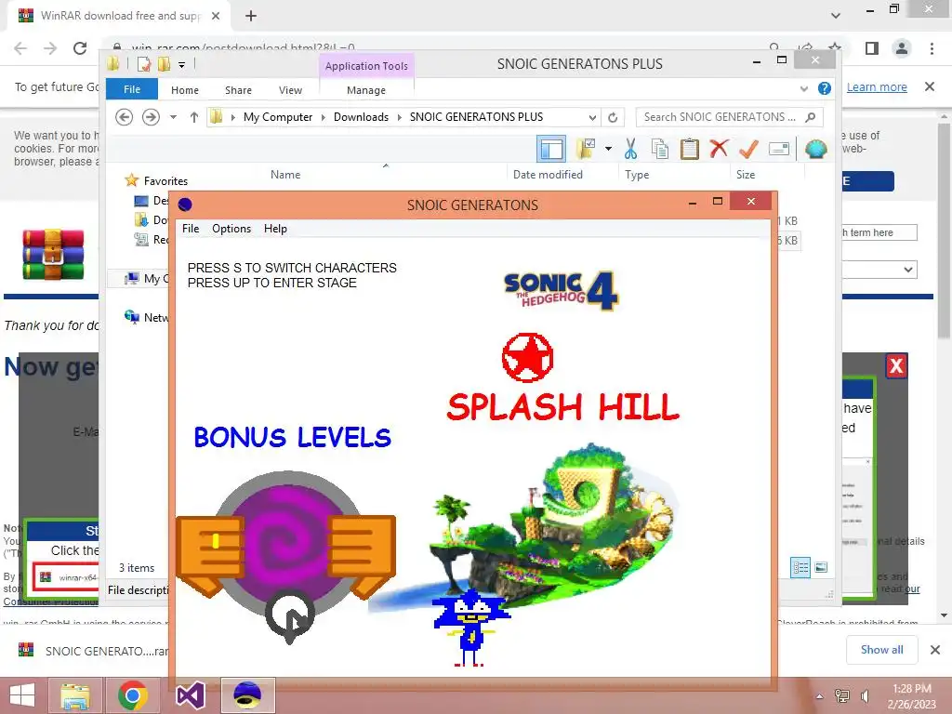Close the red X ad on webpage
Screen dimensions: 952x714
[x=896, y=366]
